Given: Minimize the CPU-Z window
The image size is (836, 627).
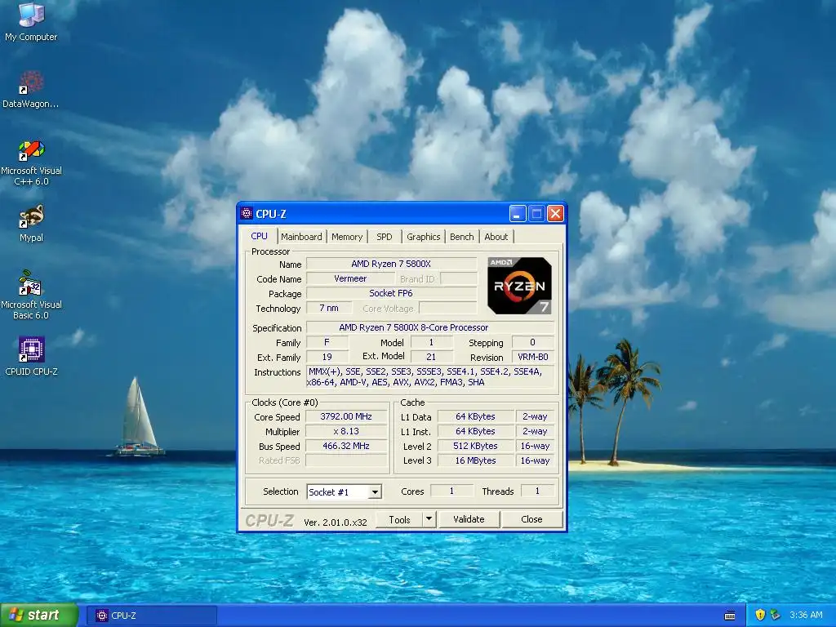Looking at the screenshot, I should pyautogui.click(x=518, y=214).
